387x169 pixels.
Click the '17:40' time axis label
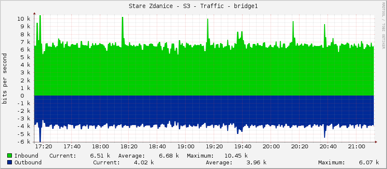[72, 147]
